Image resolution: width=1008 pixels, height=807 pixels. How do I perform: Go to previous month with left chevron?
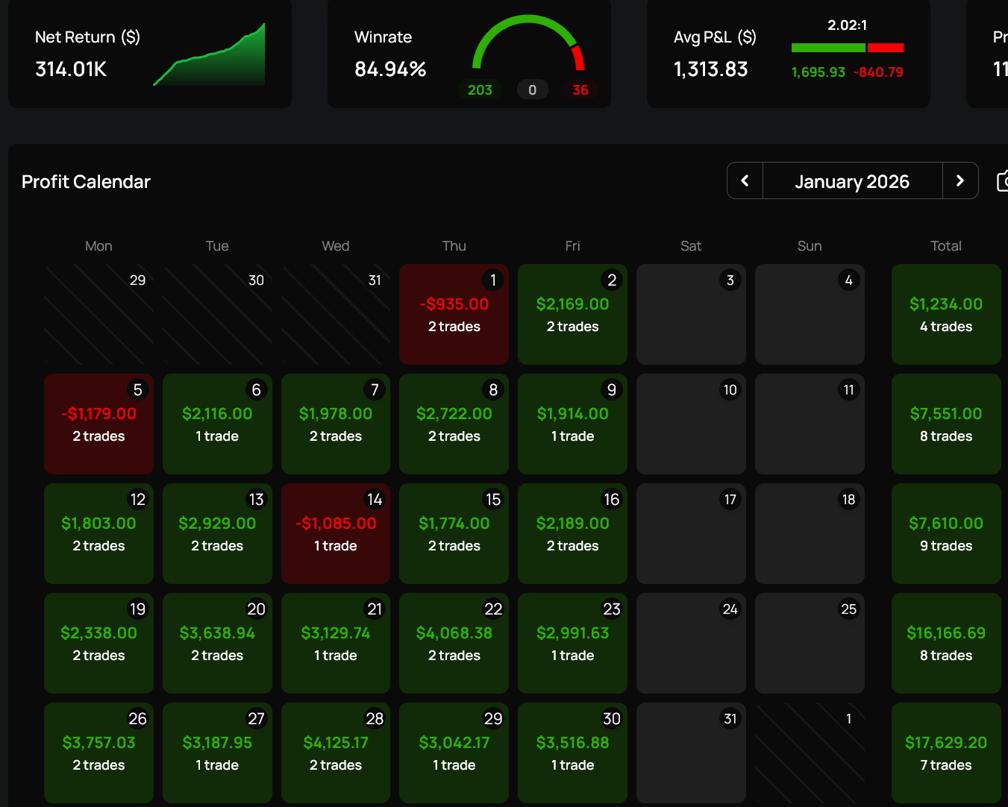[745, 180]
